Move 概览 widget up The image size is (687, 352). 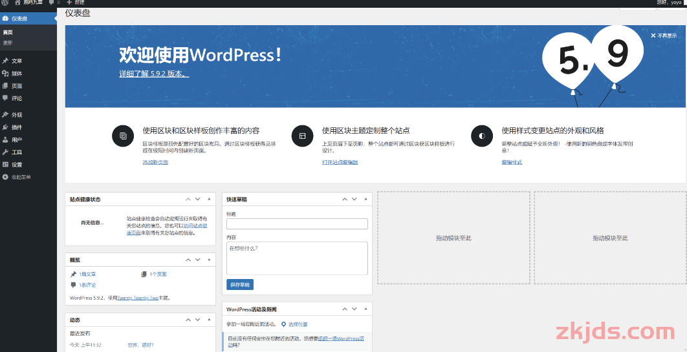pyautogui.click(x=188, y=260)
